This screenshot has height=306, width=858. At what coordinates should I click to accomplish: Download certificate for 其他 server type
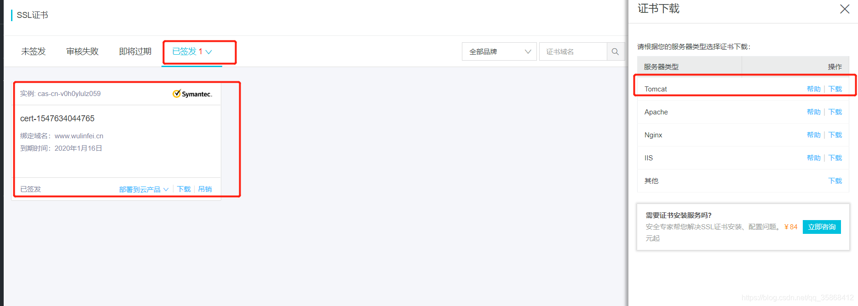pos(835,181)
